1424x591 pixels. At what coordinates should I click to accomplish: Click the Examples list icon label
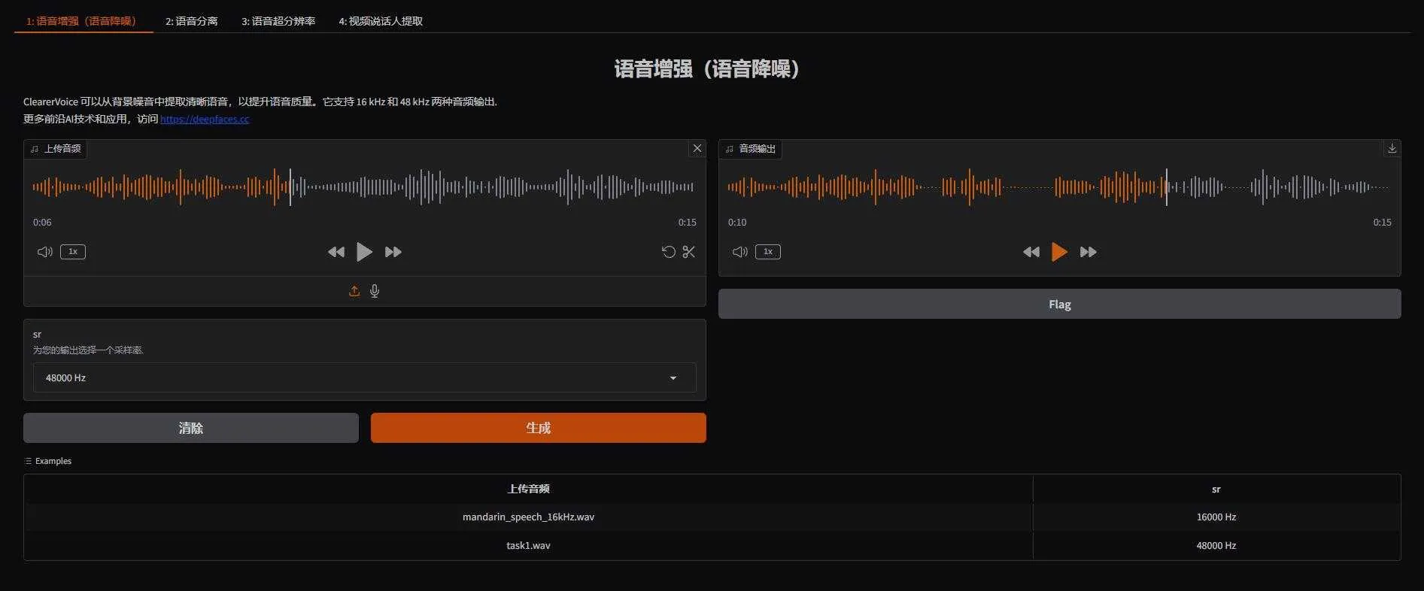pos(48,461)
